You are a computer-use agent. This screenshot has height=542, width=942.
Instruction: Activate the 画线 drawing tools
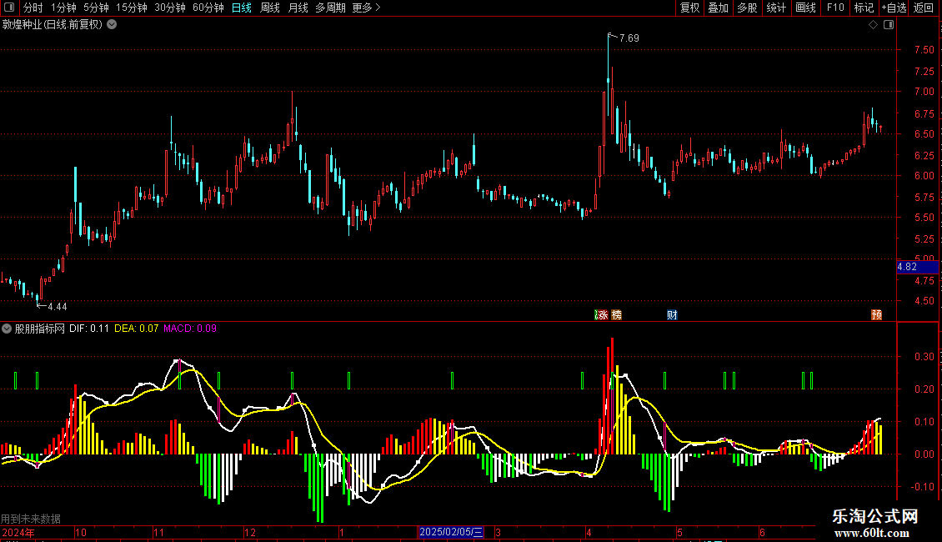(x=805, y=8)
